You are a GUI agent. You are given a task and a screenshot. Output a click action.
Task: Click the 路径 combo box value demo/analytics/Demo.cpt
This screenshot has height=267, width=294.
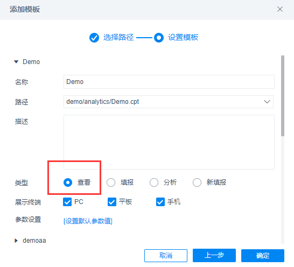[102, 102]
